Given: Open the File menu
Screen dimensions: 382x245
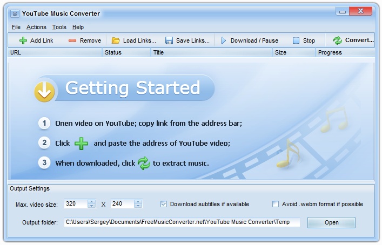Looking at the screenshot, I should click(x=16, y=27).
